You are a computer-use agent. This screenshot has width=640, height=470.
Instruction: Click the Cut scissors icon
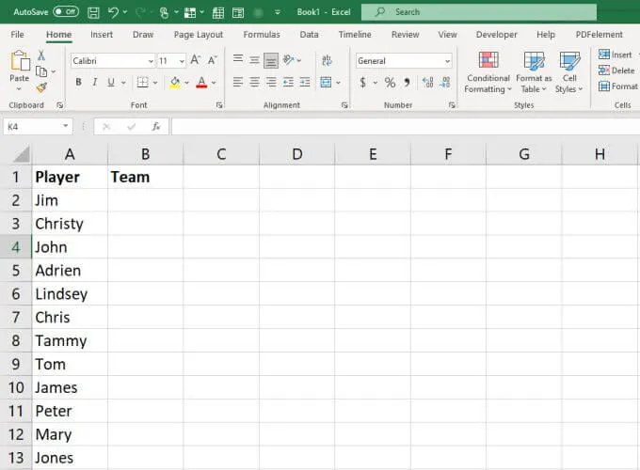click(41, 56)
